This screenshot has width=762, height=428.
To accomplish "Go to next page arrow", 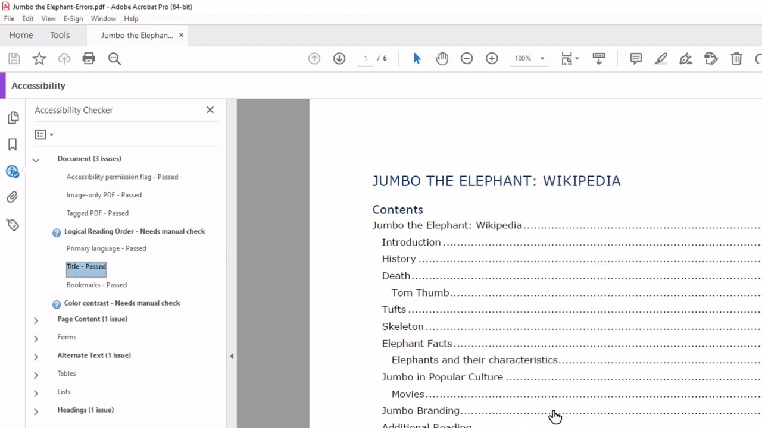I will (339, 58).
